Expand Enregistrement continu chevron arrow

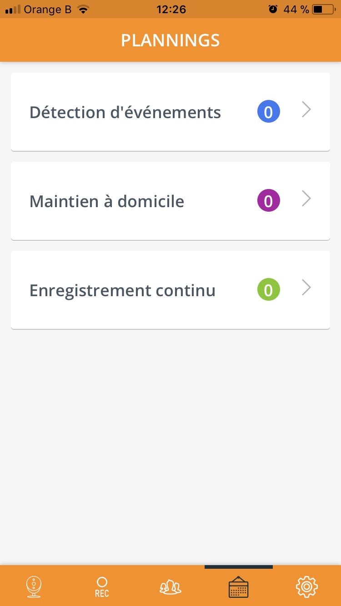coord(307,288)
